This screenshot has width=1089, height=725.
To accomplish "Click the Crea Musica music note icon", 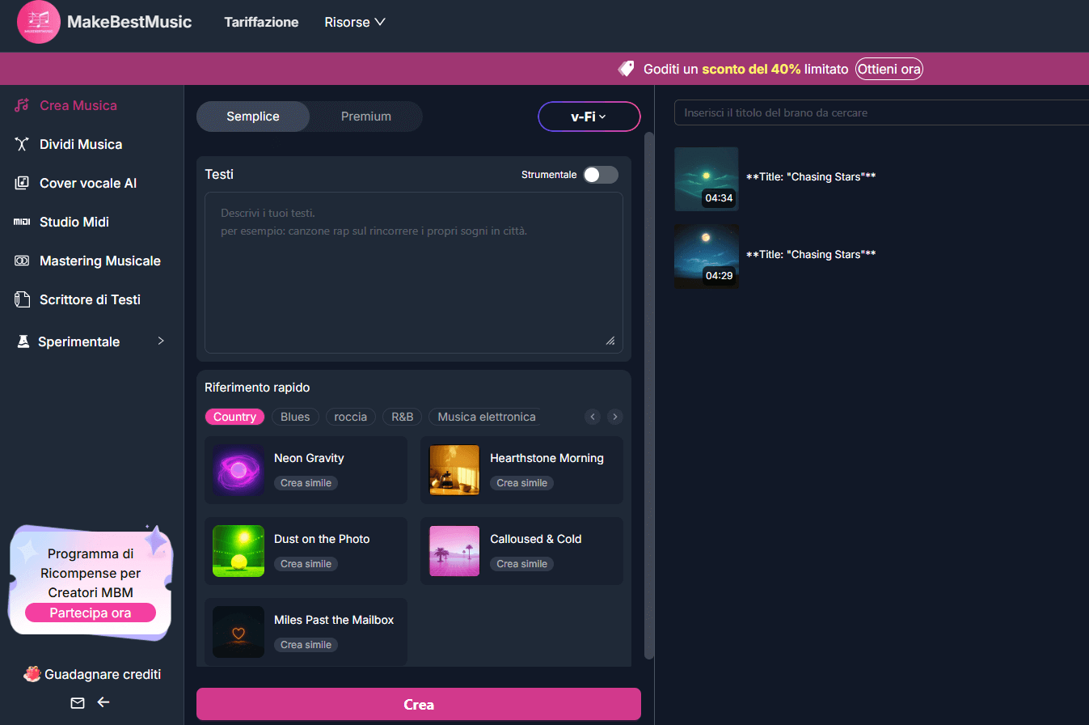I will point(22,105).
